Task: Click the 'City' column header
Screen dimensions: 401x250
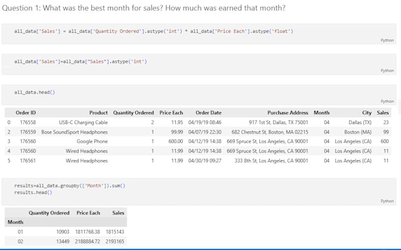Action: 367,113
